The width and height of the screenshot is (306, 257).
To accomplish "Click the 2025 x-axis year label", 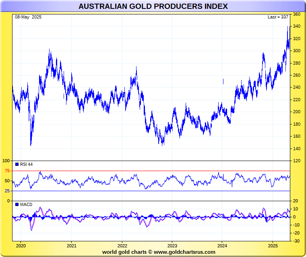I will tap(273, 246).
